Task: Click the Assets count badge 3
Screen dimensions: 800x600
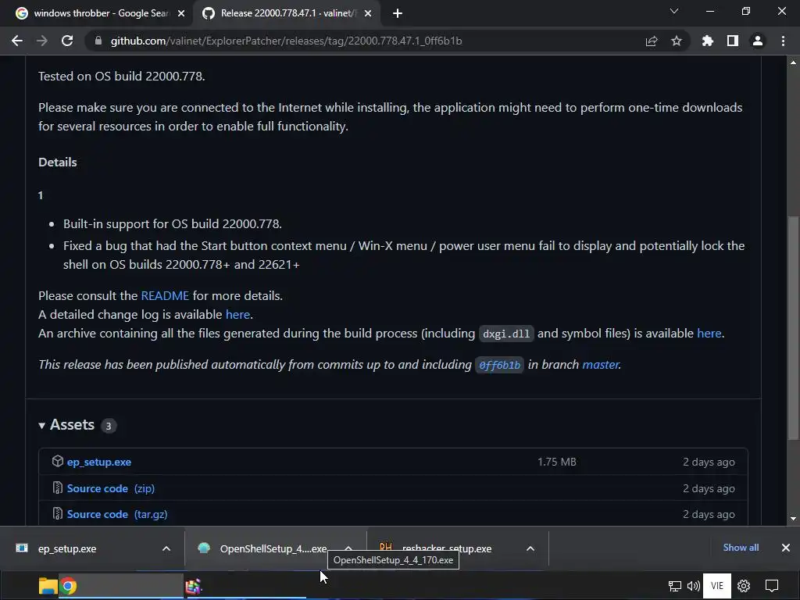Action: (108, 426)
